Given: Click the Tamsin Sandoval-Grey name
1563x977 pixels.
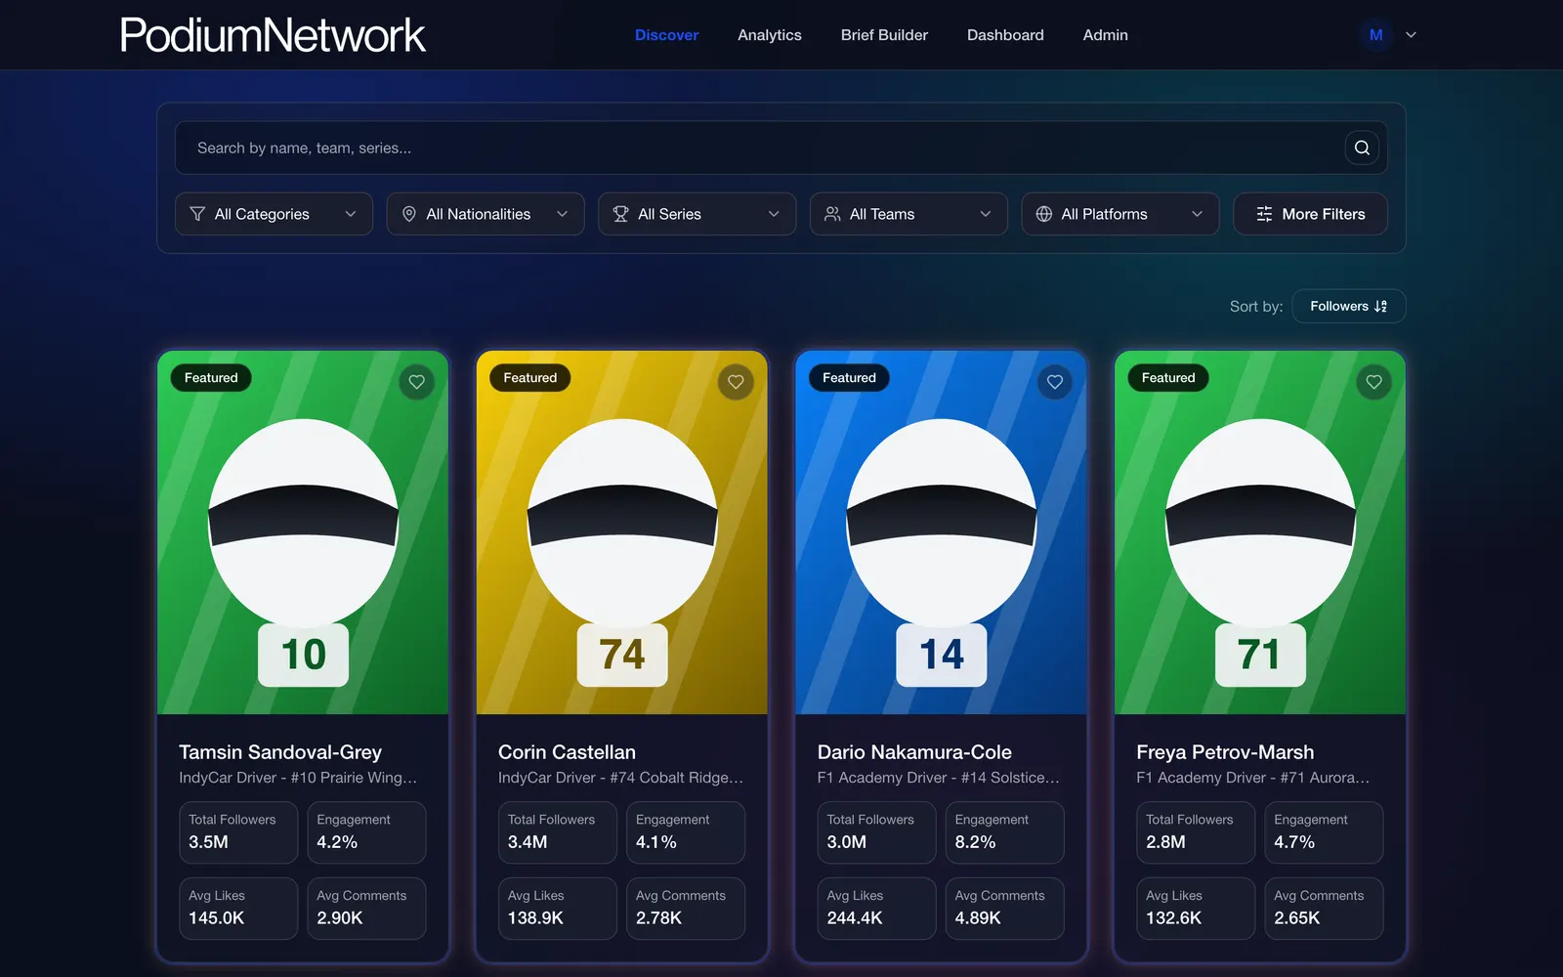Looking at the screenshot, I should tap(280, 752).
